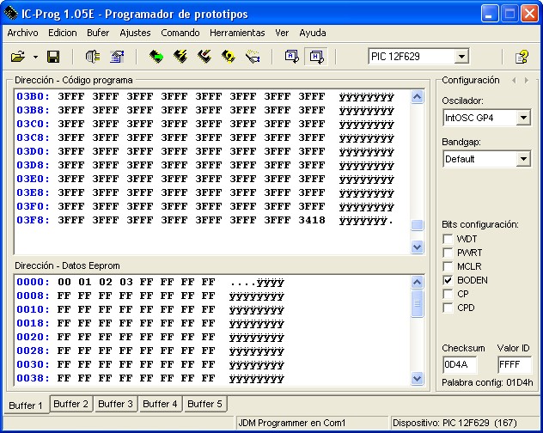Enable the WDT configuration bit
The height and width of the screenshot is (433, 543).
tap(448, 239)
